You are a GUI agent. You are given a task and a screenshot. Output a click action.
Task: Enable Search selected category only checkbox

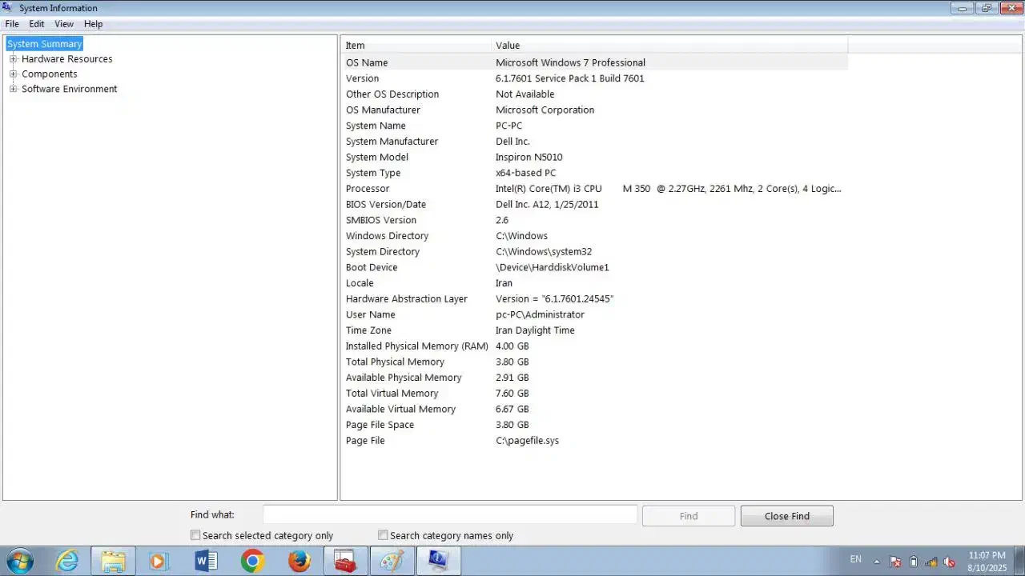195,535
